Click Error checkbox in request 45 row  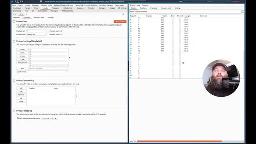173,42
